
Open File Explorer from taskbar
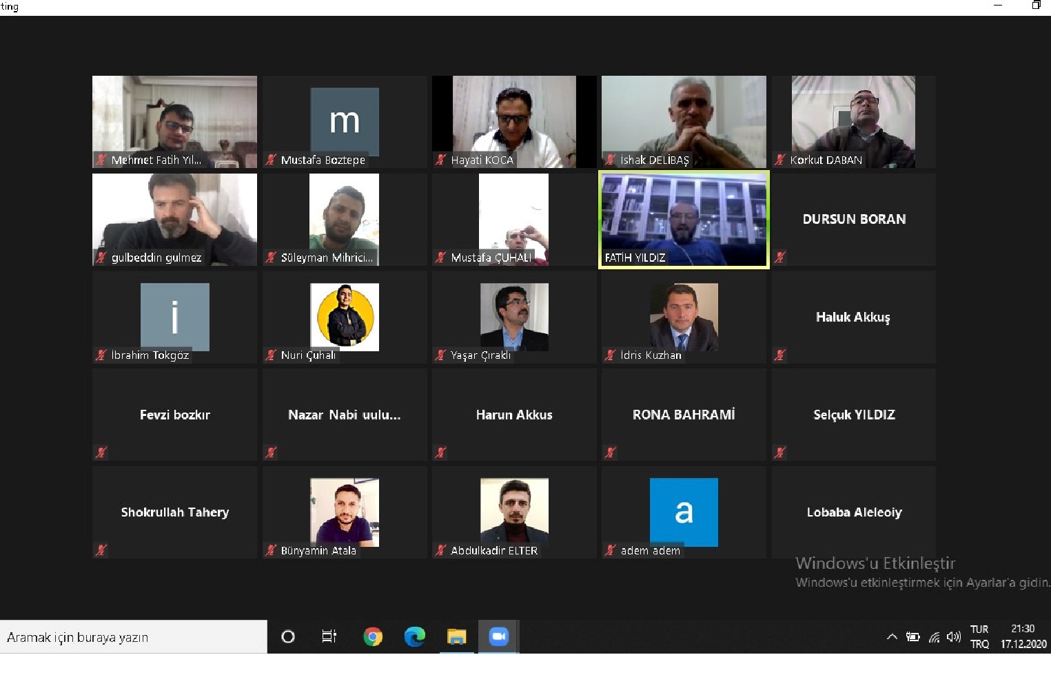456,637
